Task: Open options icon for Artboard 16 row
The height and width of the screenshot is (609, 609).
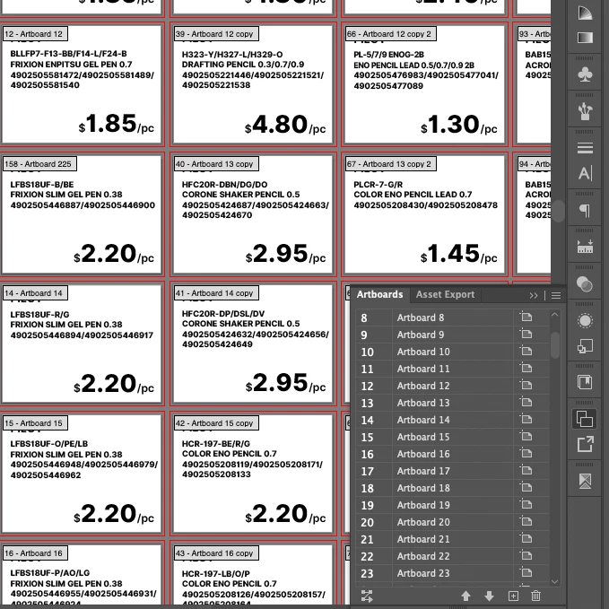Action: point(526,453)
